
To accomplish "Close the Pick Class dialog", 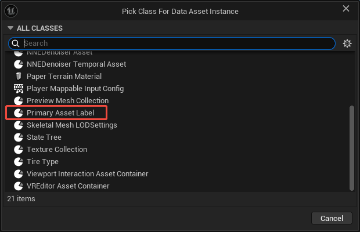I will pos(346,9).
